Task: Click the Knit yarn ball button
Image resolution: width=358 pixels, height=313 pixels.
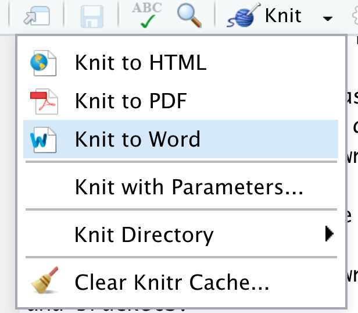Action: coord(264,16)
